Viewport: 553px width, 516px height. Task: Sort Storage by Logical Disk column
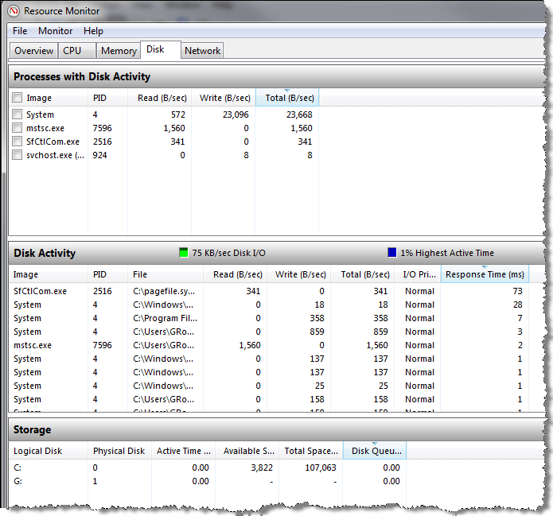(49, 451)
